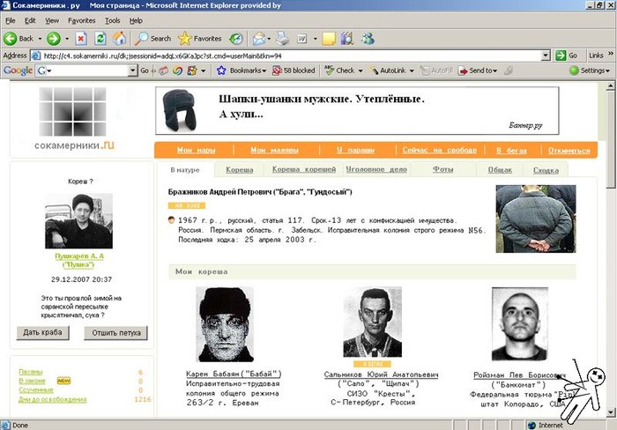Open the File menu
The width and height of the screenshot is (617, 430).
pyautogui.click(x=11, y=20)
